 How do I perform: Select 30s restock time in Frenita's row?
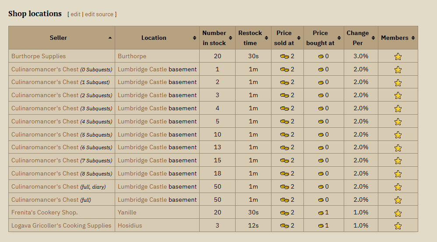pyautogui.click(x=254, y=213)
